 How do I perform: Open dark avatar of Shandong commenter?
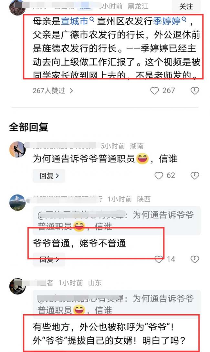tap(17, 286)
